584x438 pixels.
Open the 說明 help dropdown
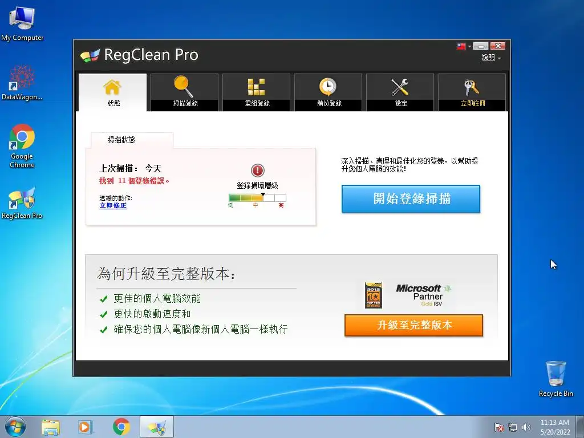click(491, 58)
